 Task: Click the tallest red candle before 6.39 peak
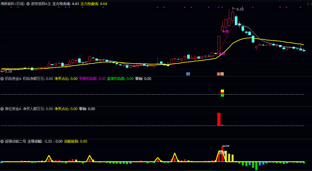[219, 45]
